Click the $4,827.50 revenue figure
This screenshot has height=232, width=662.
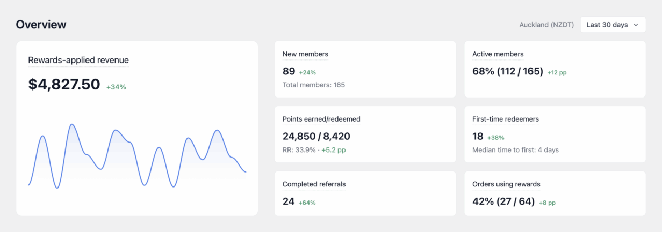point(64,84)
